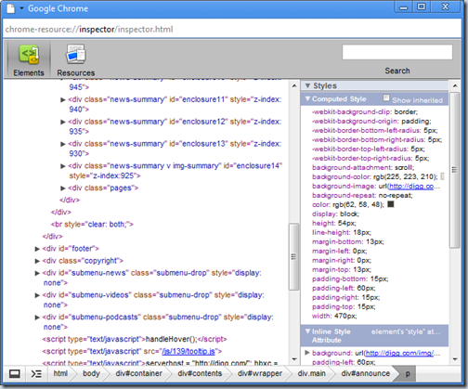This screenshot has height=389, width=468.
Task: Click the inspector.html address bar
Action: [232, 30]
